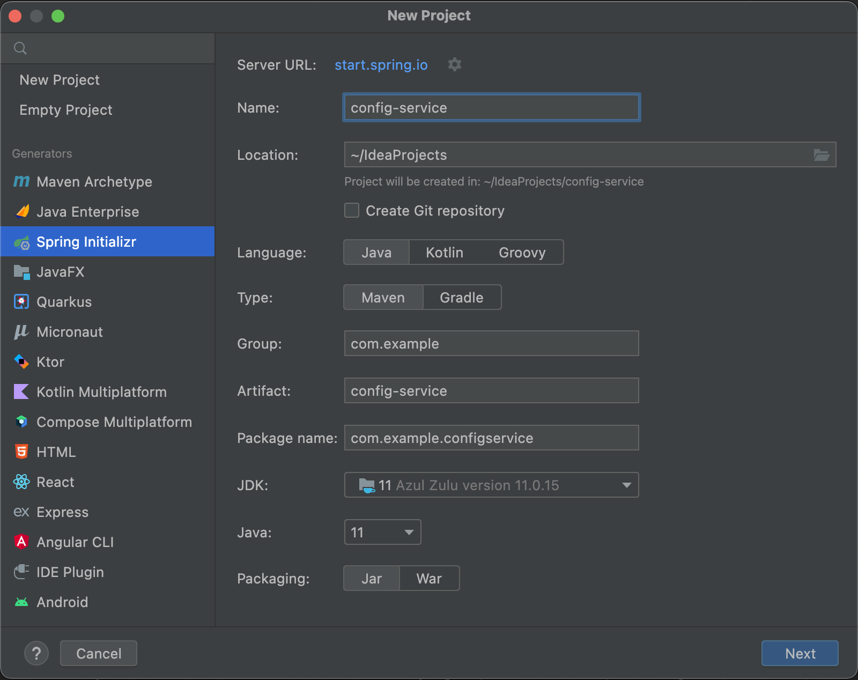
Task: Click the search magnifier icon
Action: [x=20, y=48]
